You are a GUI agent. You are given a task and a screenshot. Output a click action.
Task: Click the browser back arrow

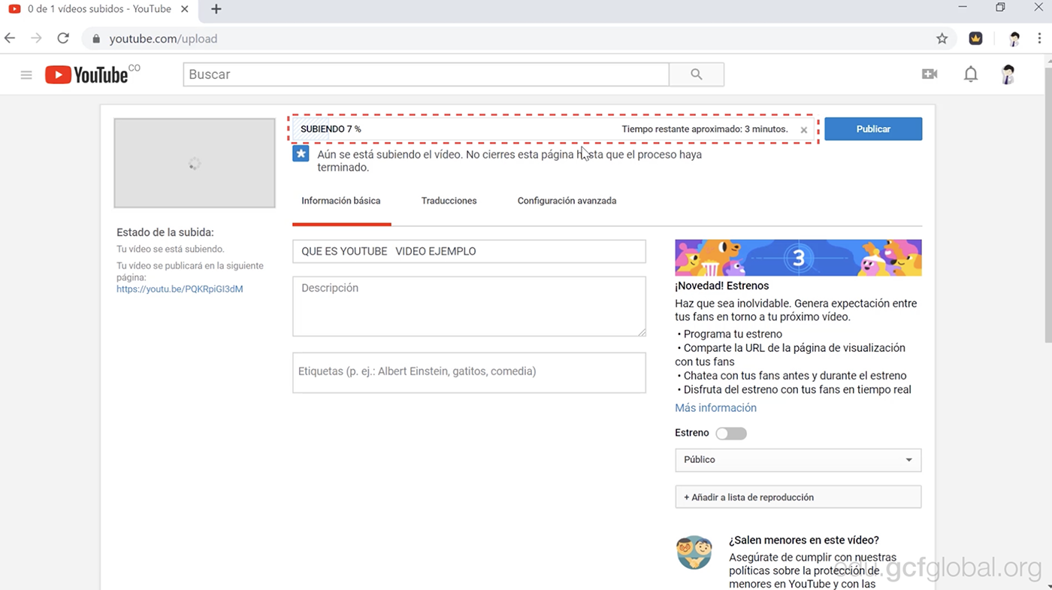pyautogui.click(x=10, y=38)
